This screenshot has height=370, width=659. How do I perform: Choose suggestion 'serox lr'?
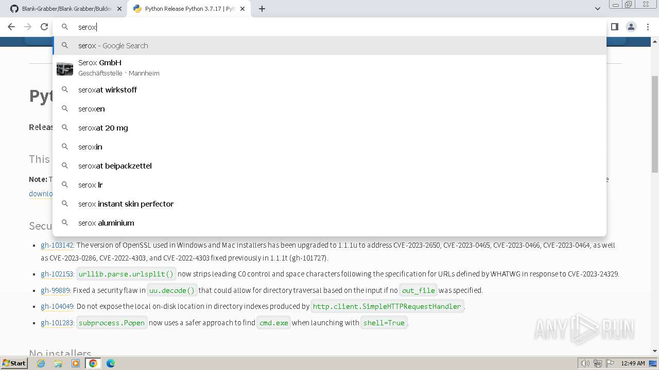tap(329, 185)
